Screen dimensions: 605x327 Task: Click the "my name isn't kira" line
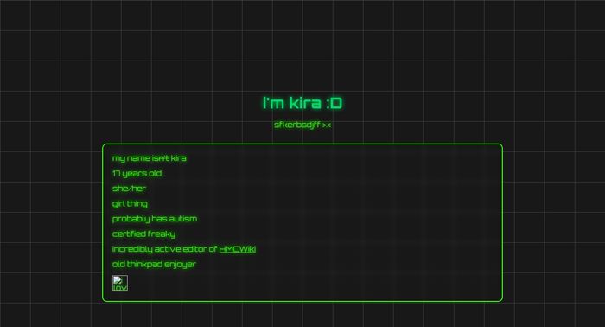coord(150,158)
